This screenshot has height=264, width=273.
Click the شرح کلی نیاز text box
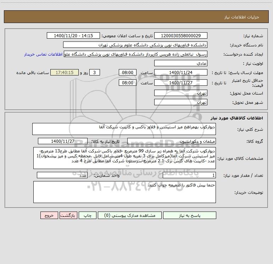pos(124,129)
